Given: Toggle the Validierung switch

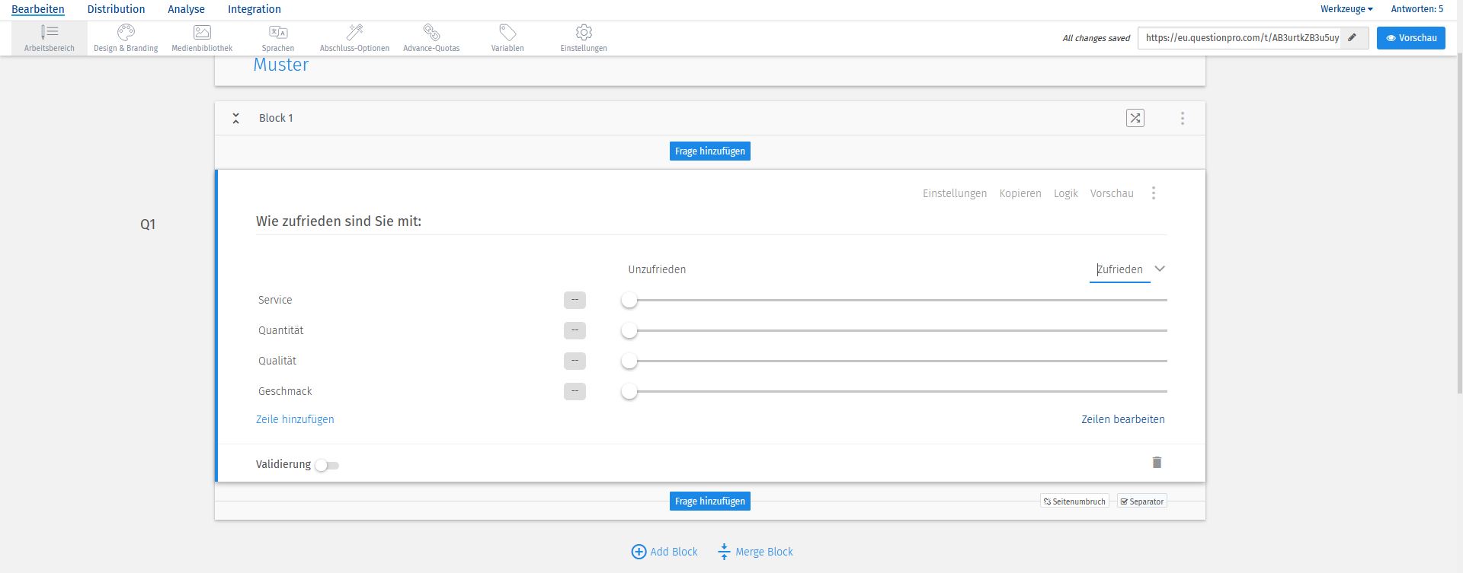Looking at the screenshot, I should (x=327, y=465).
